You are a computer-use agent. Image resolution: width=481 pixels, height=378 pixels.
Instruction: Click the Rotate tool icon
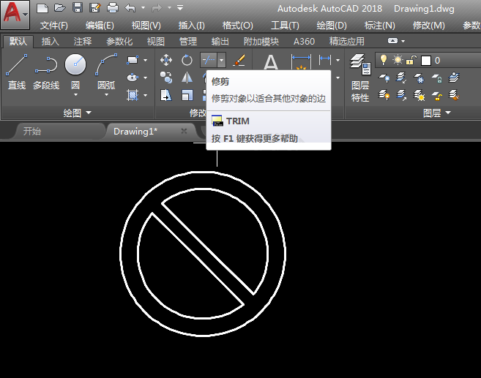[187, 60]
